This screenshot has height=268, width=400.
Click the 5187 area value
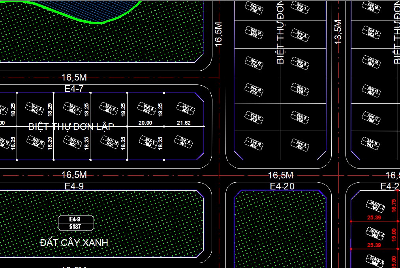pos(75,227)
